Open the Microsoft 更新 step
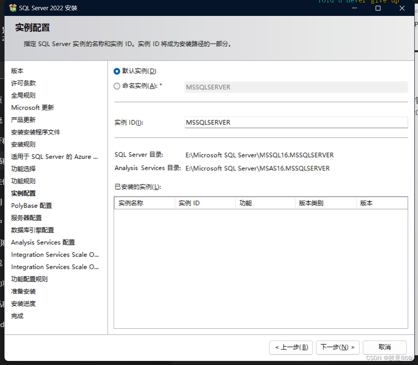This screenshot has width=418, height=365. pyautogui.click(x=32, y=107)
